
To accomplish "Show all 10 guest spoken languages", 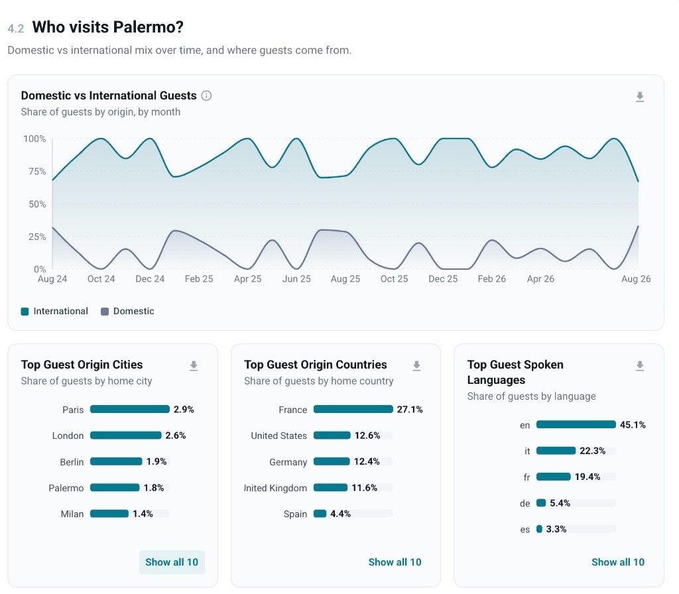I will click(x=617, y=562).
